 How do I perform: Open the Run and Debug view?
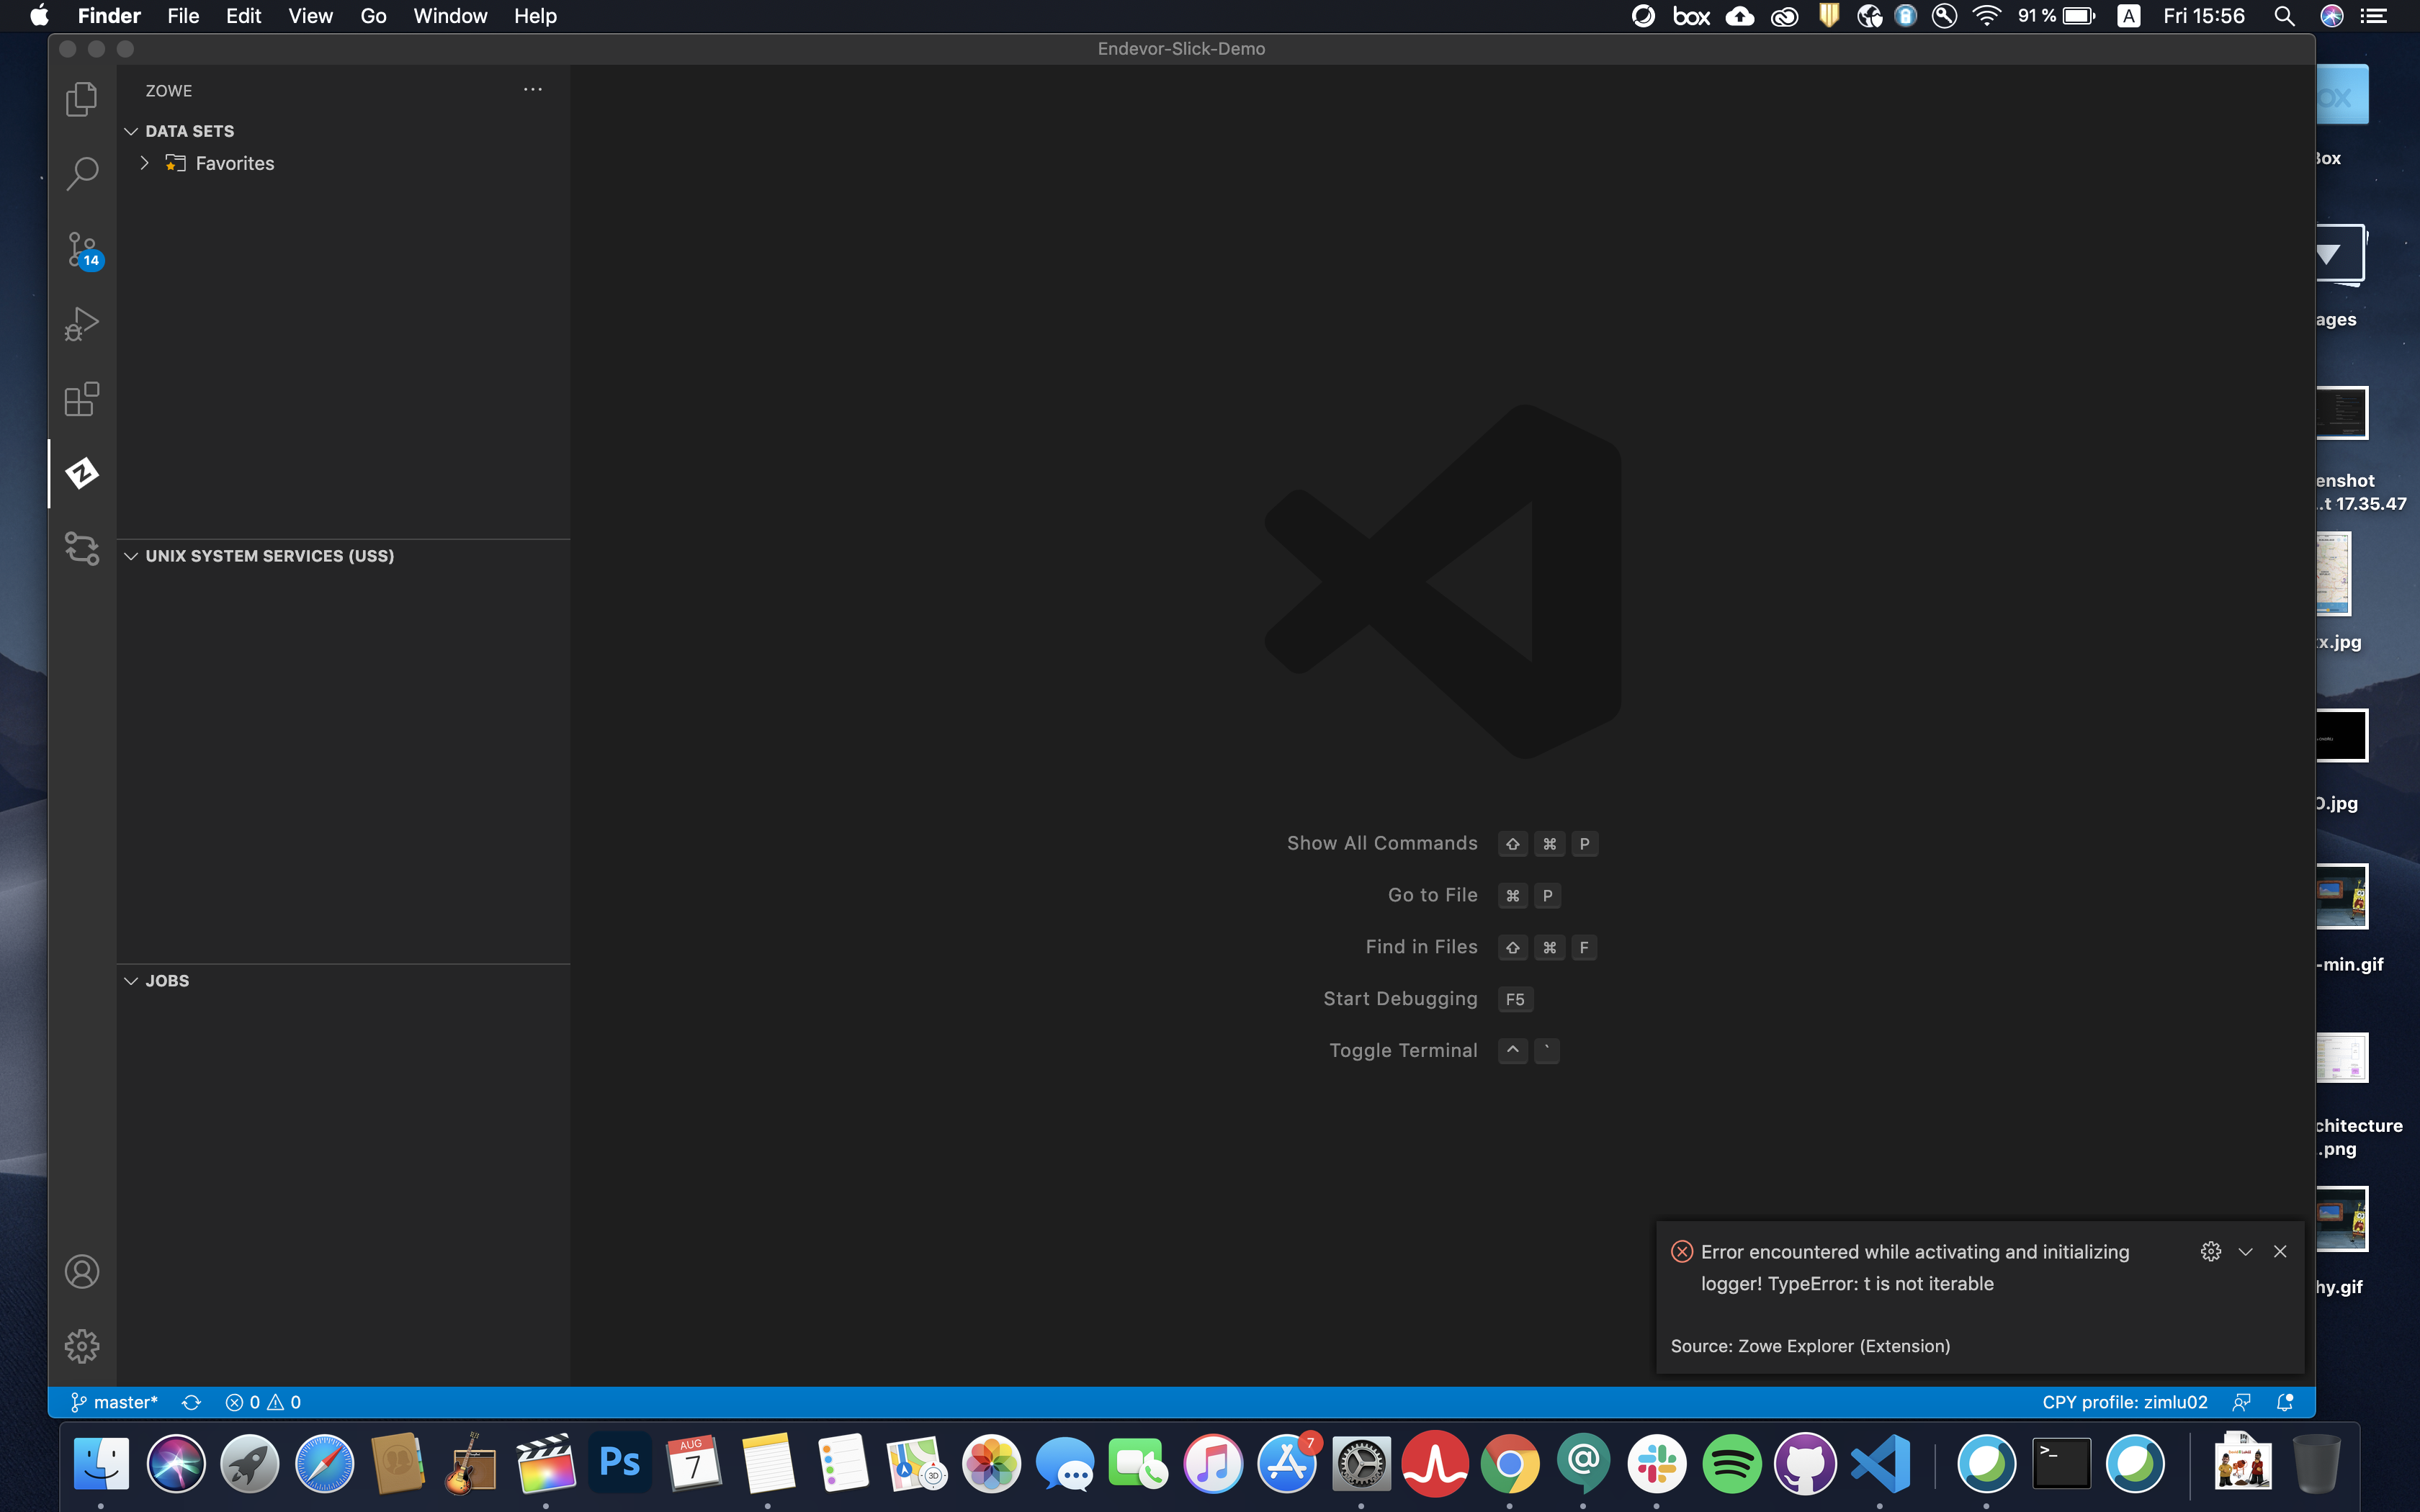click(x=81, y=322)
